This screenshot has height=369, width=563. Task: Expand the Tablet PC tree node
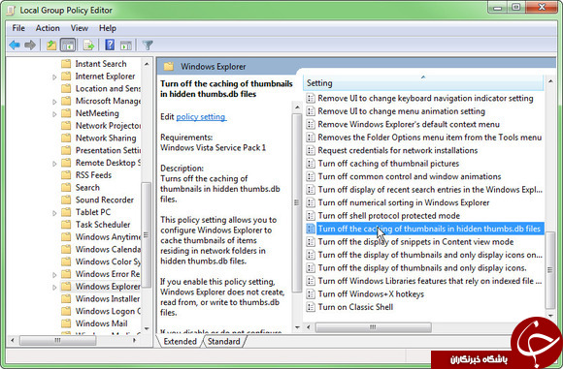(54, 213)
